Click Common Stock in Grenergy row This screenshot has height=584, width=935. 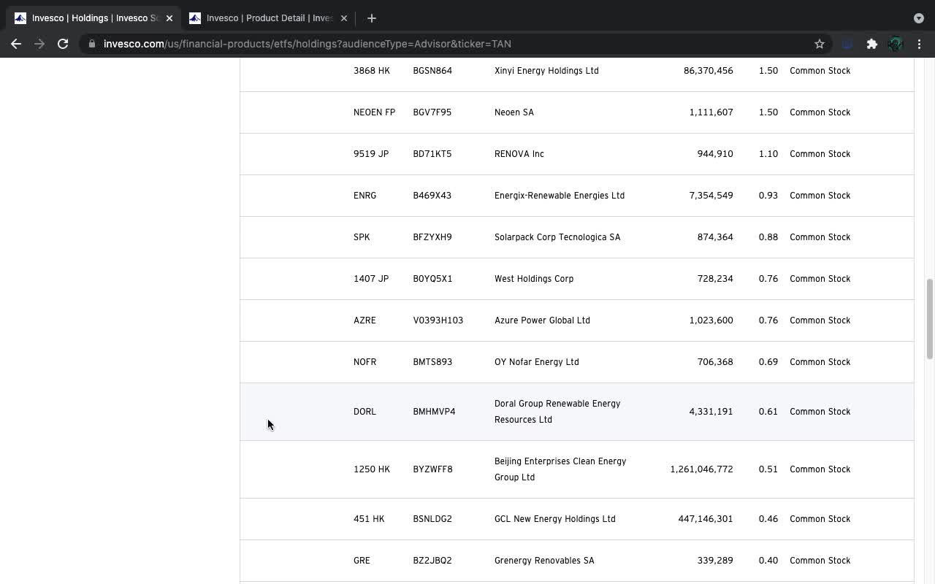(x=820, y=561)
